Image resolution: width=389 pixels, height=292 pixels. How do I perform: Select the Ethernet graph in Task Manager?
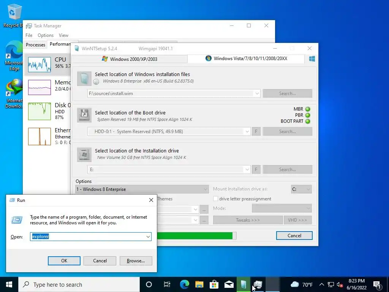pyautogui.click(x=40, y=136)
